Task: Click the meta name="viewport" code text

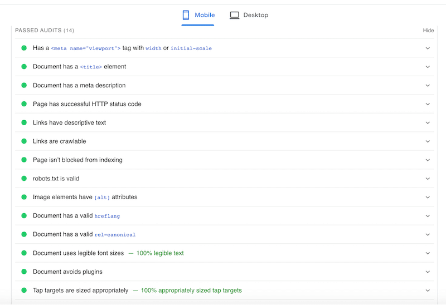Action: click(x=86, y=48)
